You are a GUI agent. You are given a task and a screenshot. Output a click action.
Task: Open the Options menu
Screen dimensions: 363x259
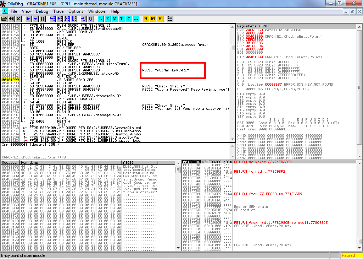[76, 11]
